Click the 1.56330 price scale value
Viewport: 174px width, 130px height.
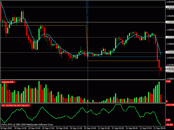(170, 2)
